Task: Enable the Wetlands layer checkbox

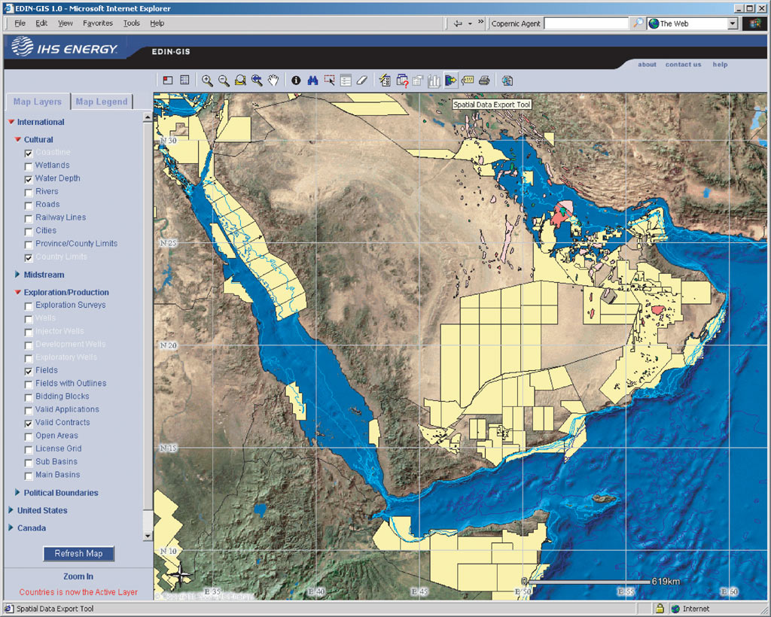Action: tap(29, 166)
